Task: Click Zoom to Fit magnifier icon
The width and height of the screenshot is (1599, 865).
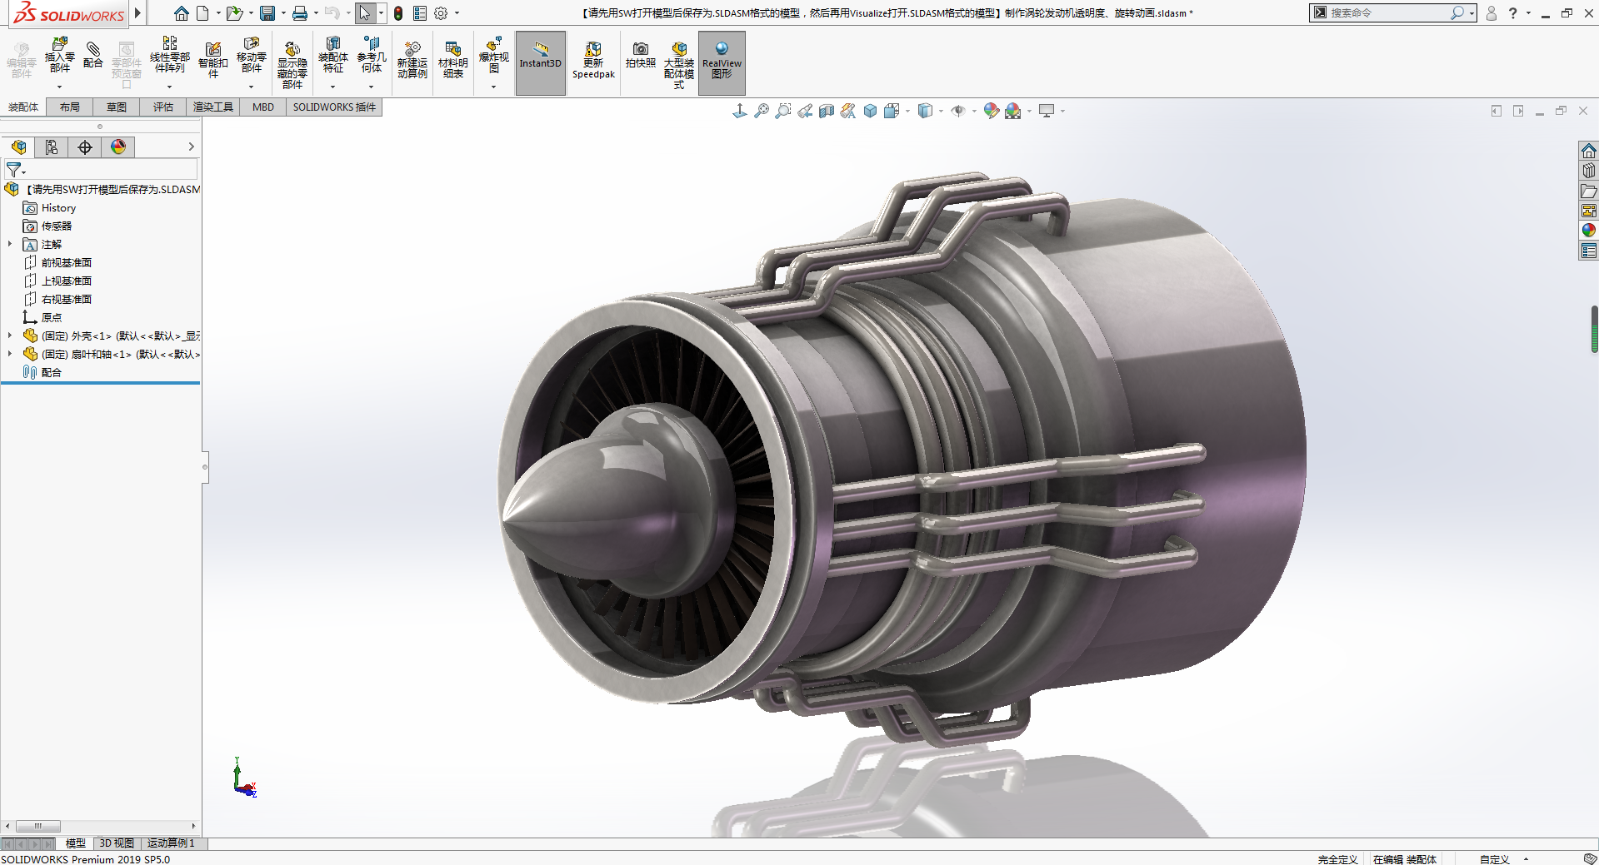Action: tap(761, 111)
